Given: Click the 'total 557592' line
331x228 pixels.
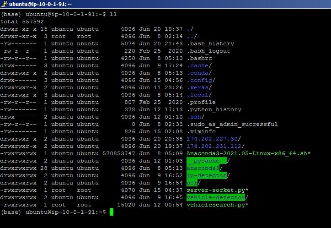Looking at the screenshot, I should [22, 22].
